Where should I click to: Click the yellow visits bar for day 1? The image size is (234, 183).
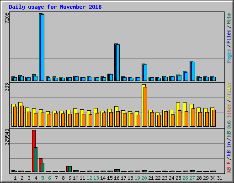[13, 115]
